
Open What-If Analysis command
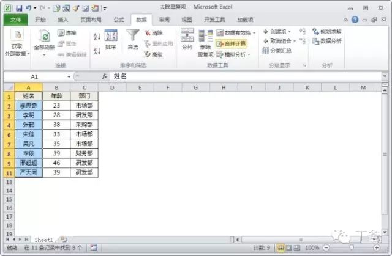(233, 54)
